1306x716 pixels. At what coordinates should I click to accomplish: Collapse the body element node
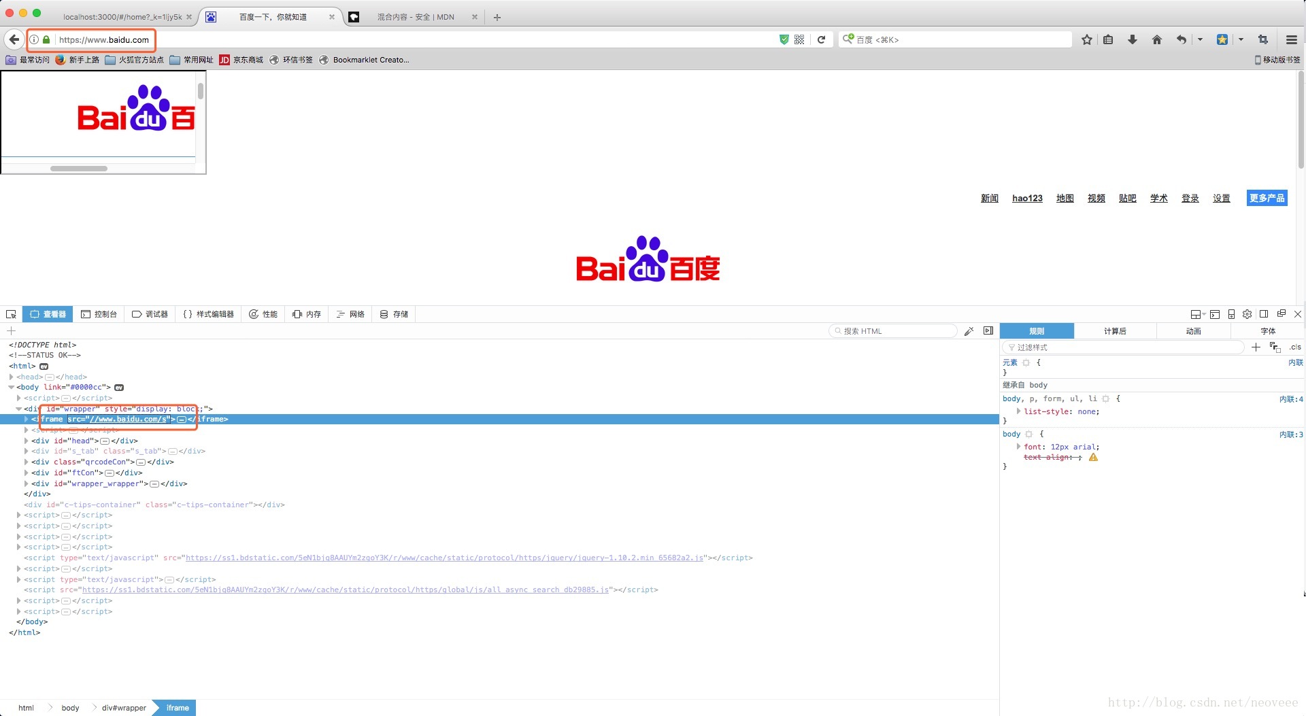point(12,388)
